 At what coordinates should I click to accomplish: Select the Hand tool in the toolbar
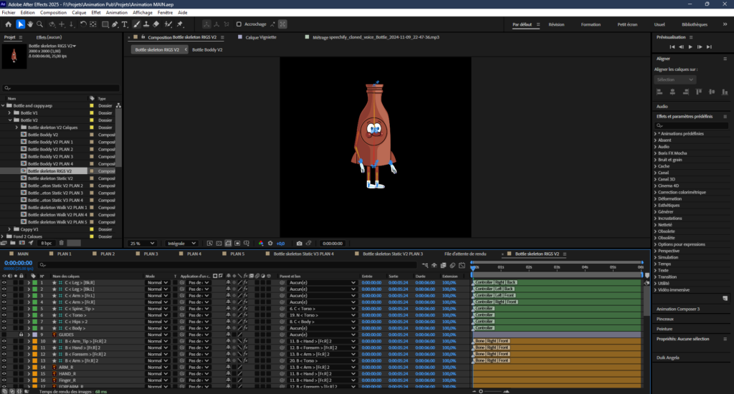[x=30, y=24]
